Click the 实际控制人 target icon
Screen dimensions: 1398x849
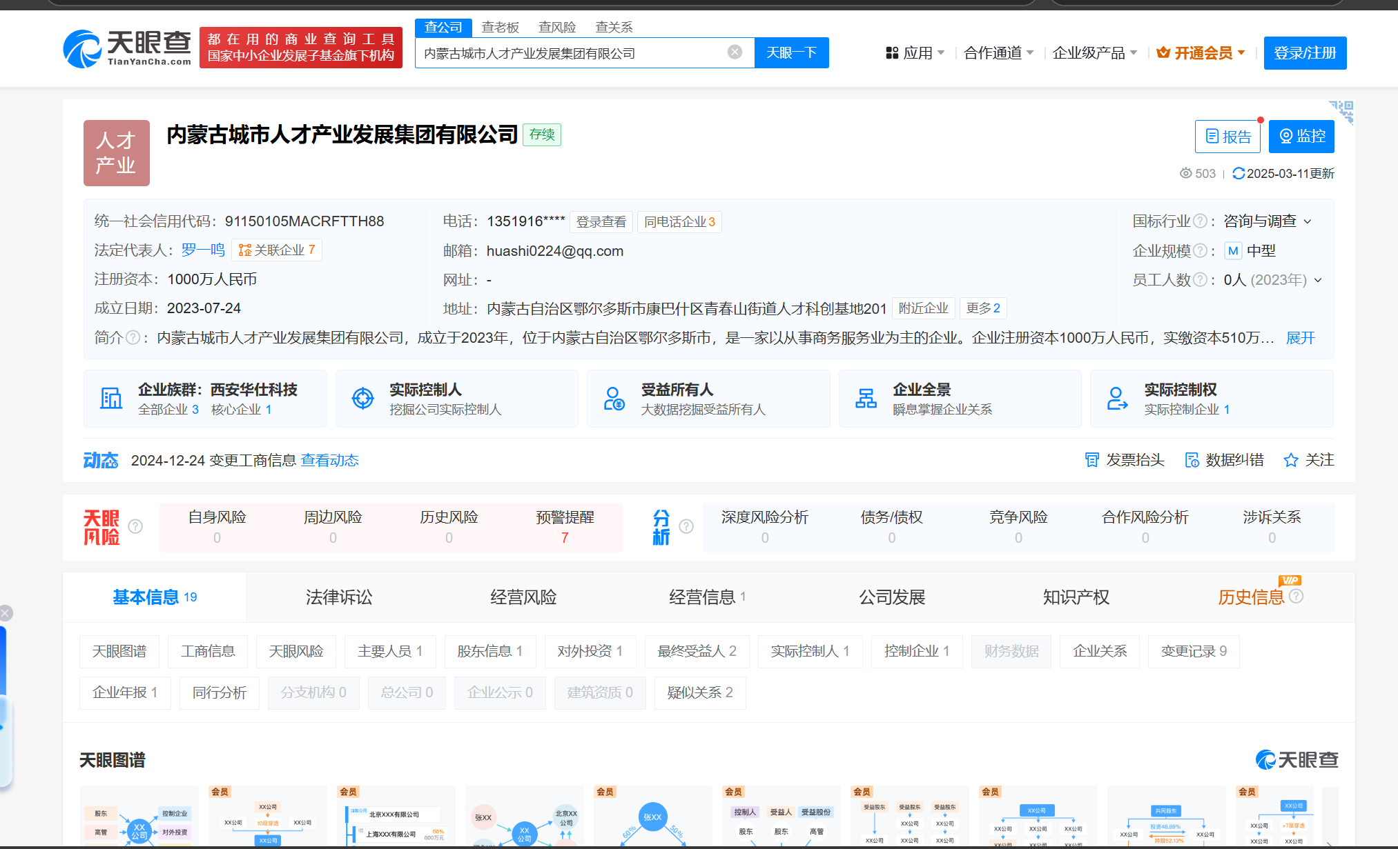coord(362,399)
